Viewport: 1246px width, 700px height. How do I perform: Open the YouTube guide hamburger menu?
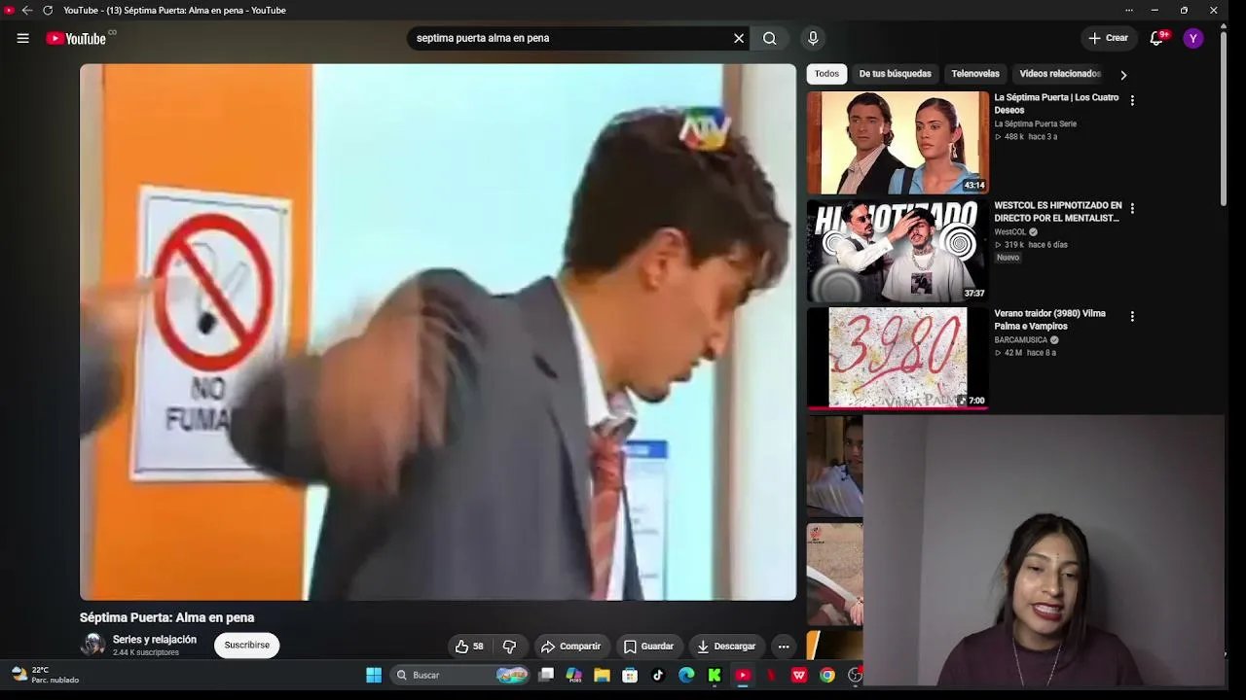pos(23,38)
